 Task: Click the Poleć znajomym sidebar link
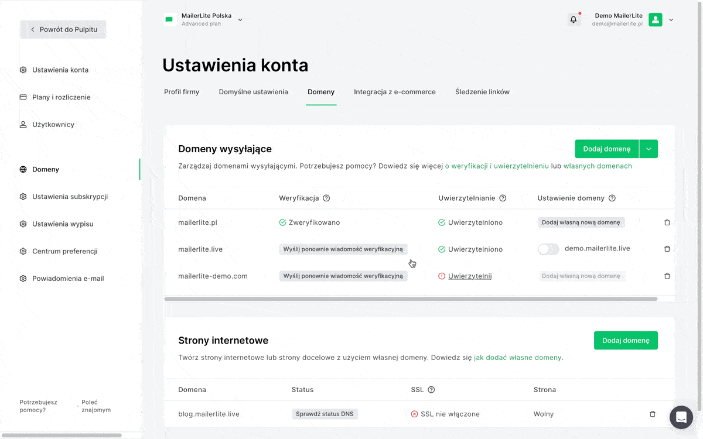[96, 406]
